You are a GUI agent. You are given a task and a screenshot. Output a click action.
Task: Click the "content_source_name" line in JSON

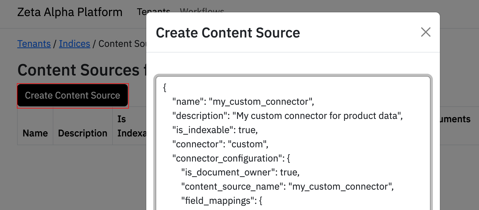point(287,187)
